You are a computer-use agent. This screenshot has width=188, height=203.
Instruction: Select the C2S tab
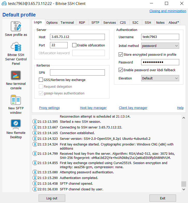coord(123,22)
